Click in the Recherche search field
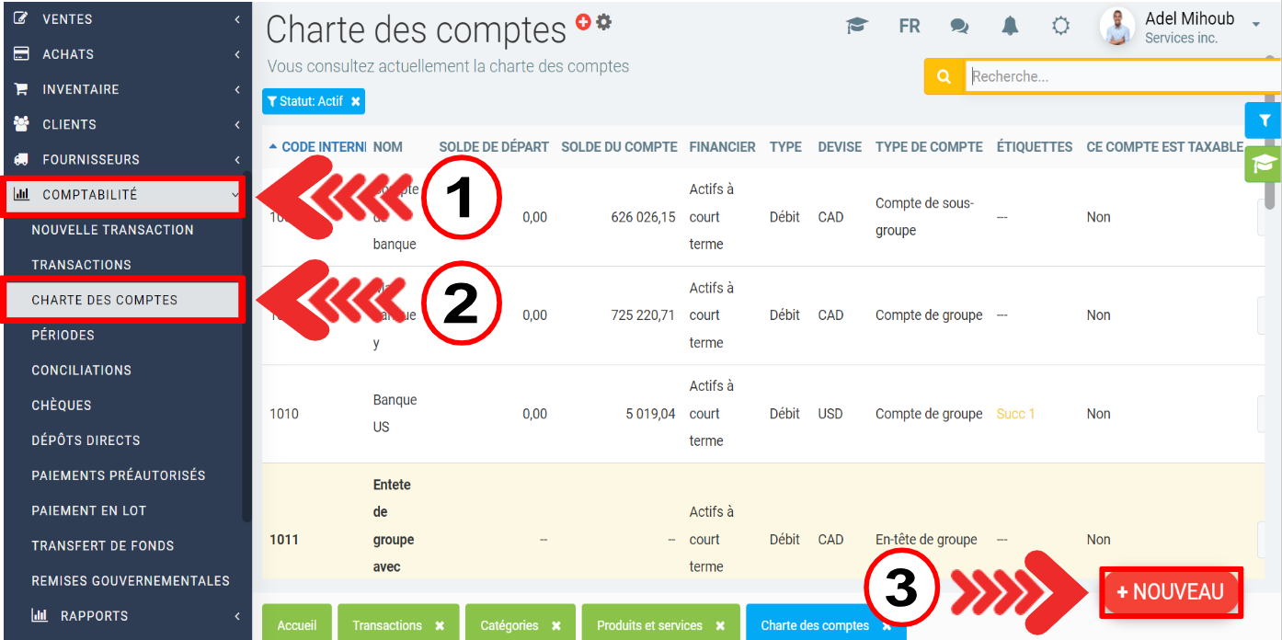Viewport: 1282px width, 640px height. 1113,77
